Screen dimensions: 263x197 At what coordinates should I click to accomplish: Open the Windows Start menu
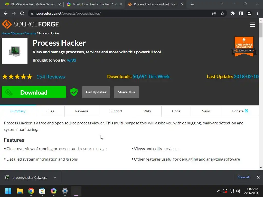coord(8,191)
